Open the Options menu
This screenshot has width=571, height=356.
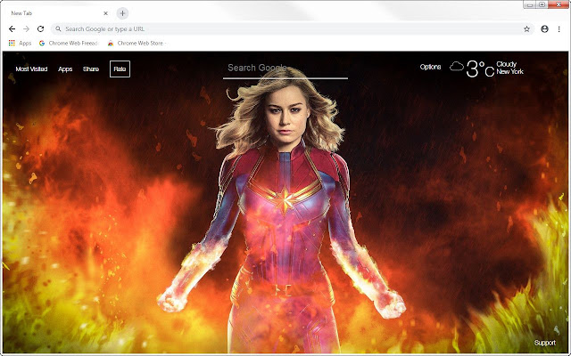[430, 67]
